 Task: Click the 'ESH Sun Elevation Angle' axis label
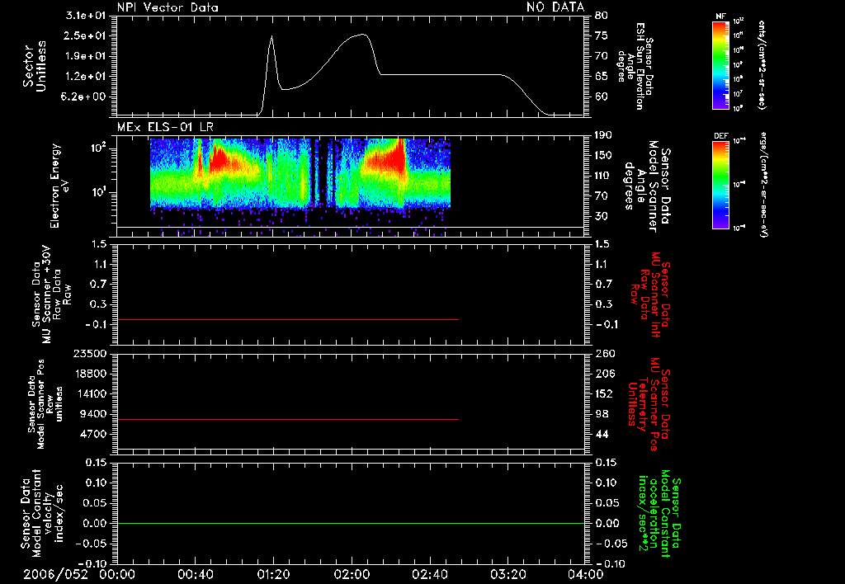point(635,66)
